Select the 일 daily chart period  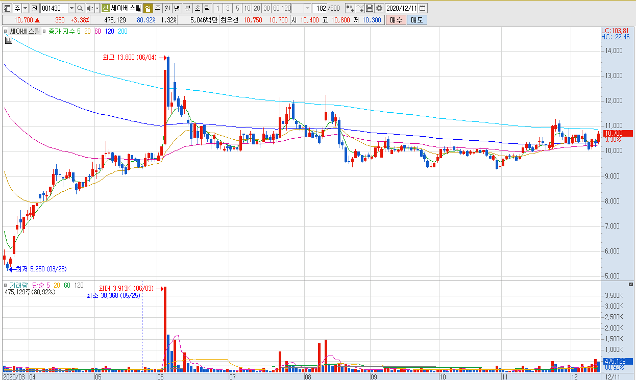(148, 8)
